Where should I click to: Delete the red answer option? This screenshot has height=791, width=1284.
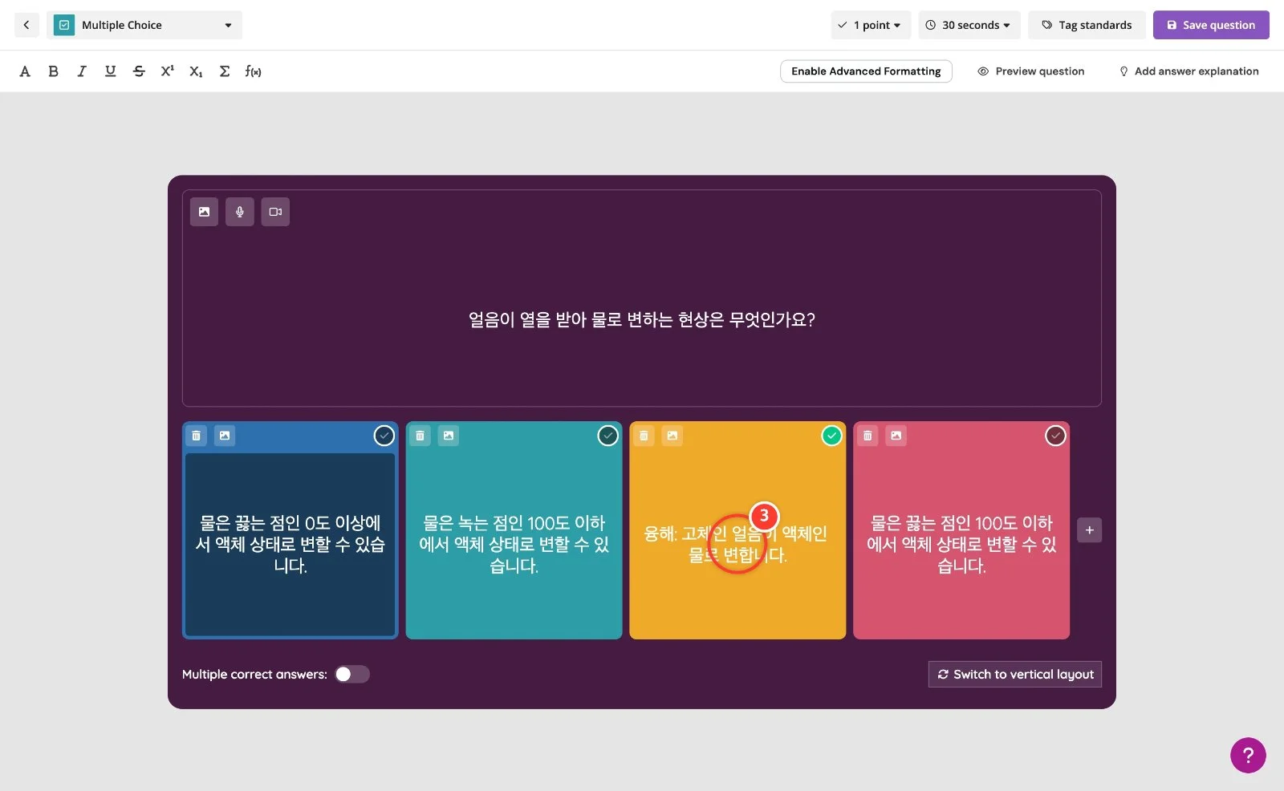tap(868, 436)
